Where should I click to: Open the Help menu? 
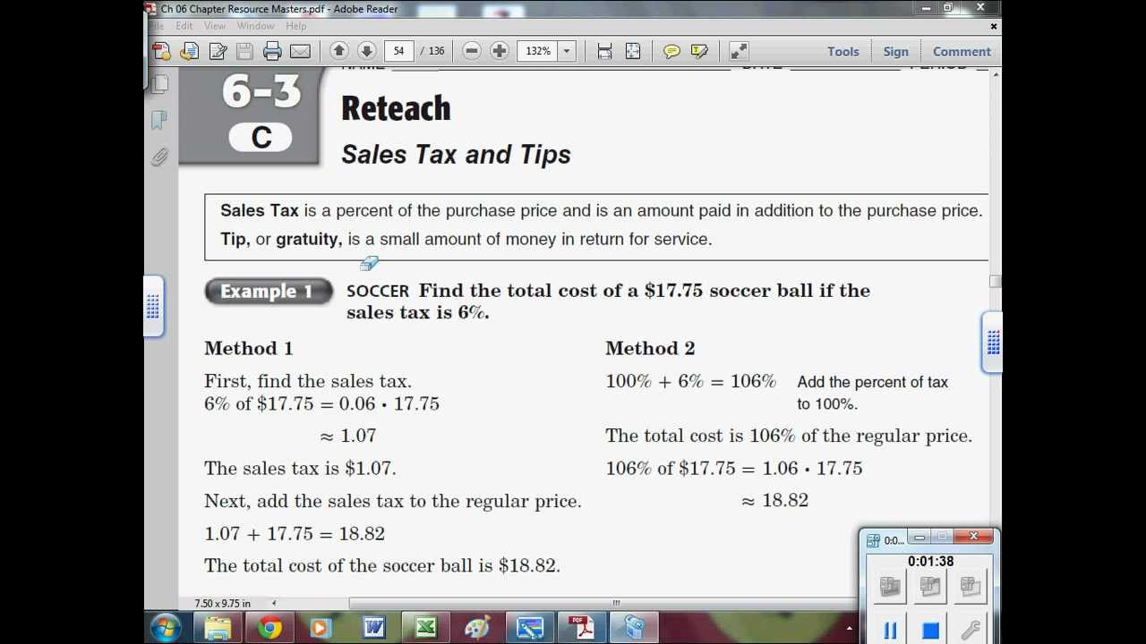tap(295, 26)
